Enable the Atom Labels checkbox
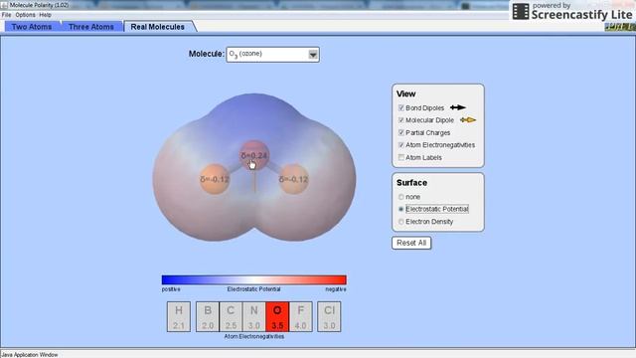The height and width of the screenshot is (358, 636). tap(401, 157)
